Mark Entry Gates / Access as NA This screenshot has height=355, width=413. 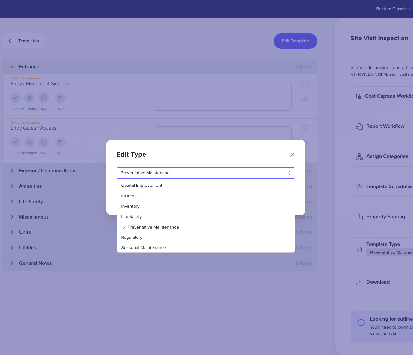(44, 142)
